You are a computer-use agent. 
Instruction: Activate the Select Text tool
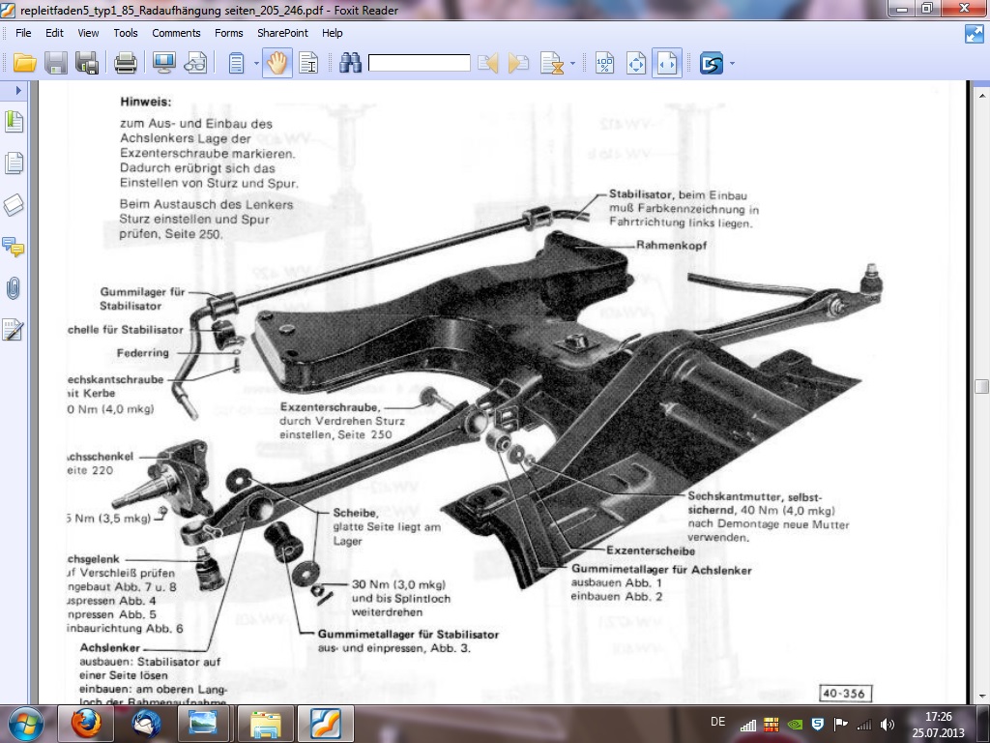tap(308, 64)
